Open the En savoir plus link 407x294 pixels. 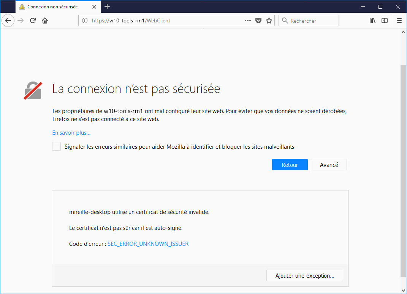[71, 133]
